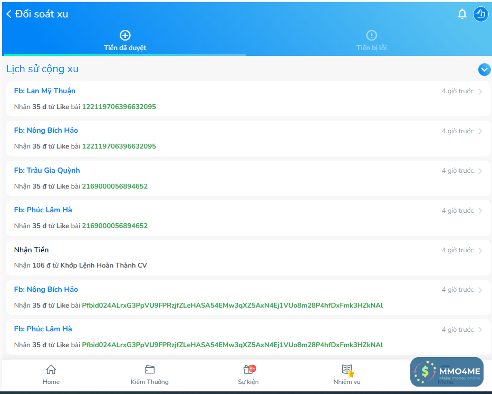The width and height of the screenshot is (492, 394).
Task: Expand the Lan Mỹ Thuận entry chevron
Action: (480, 92)
